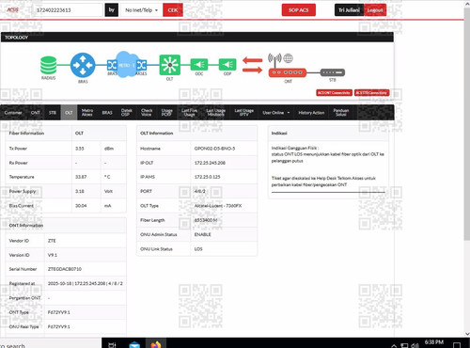Open Task View in the taskbar
Screen dimensions: 470x348
click(112, 345)
